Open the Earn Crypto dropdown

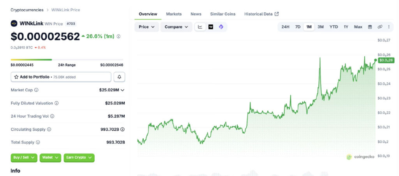coord(79,157)
